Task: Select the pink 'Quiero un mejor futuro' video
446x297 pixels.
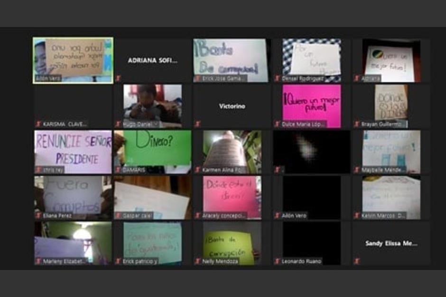Action: point(312,105)
